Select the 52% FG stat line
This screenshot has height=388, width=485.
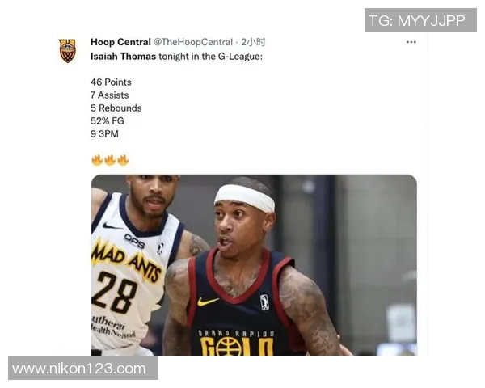coord(108,121)
